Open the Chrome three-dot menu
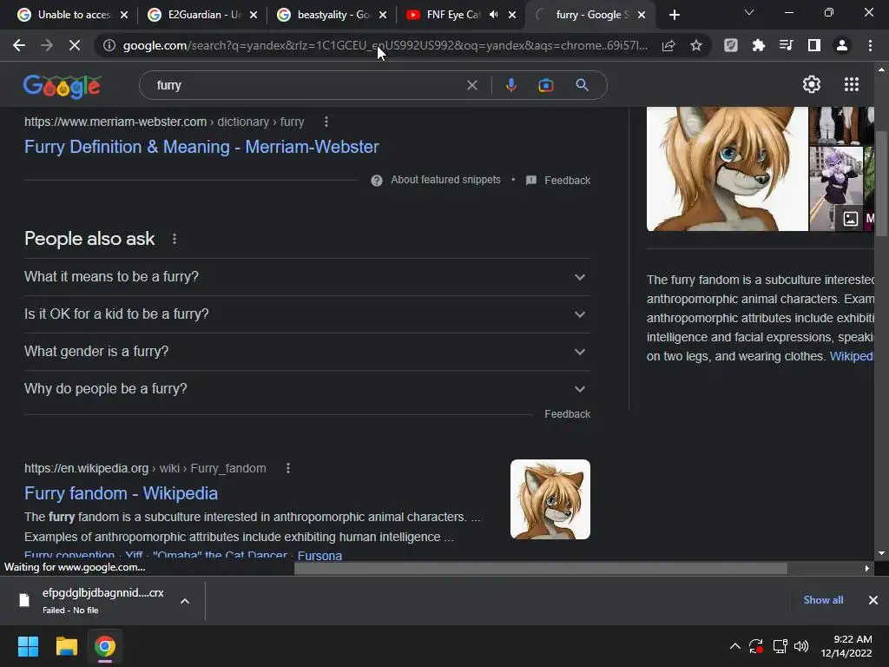Screen dimensions: 889x667 click(x=870, y=45)
